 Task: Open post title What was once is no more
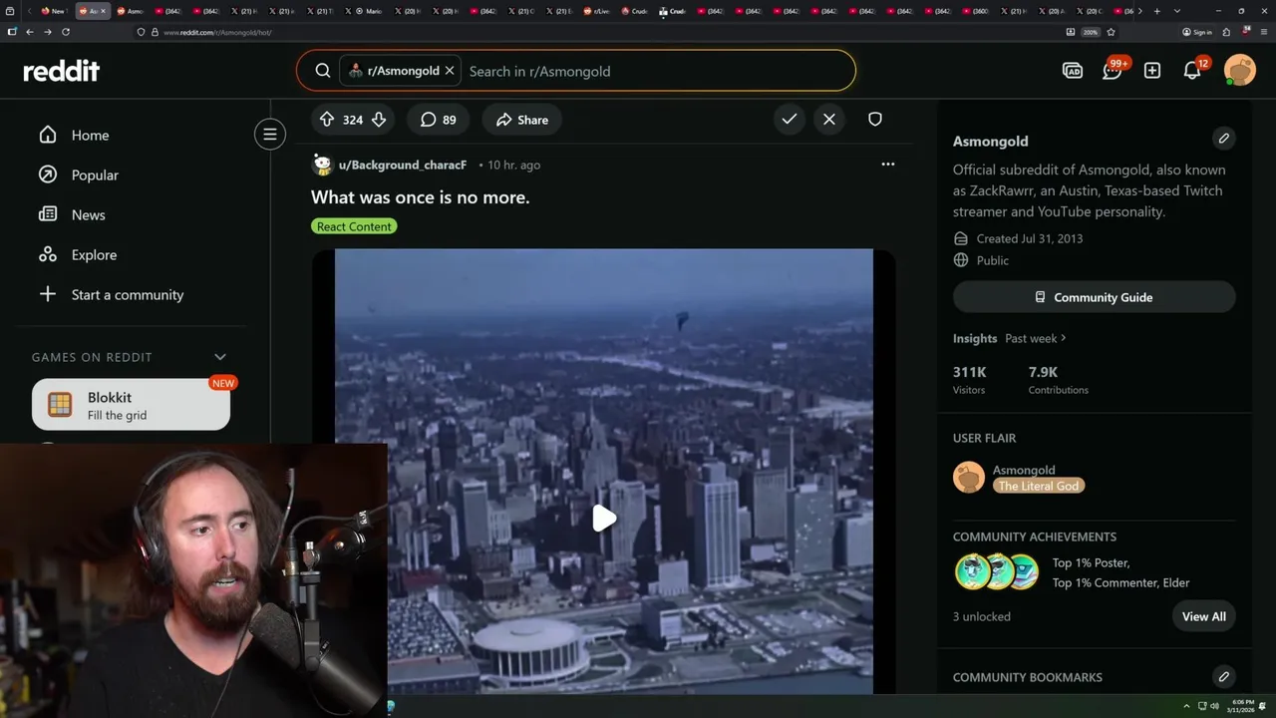click(x=420, y=197)
